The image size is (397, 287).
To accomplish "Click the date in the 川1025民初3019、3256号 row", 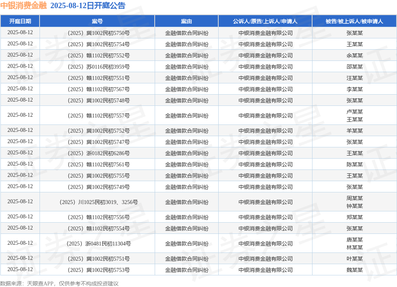I will pos(20,201).
